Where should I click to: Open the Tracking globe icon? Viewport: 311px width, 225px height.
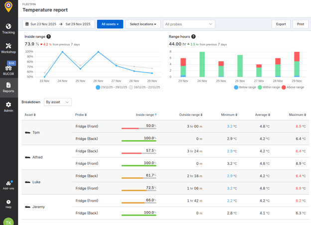(x=8, y=26)
